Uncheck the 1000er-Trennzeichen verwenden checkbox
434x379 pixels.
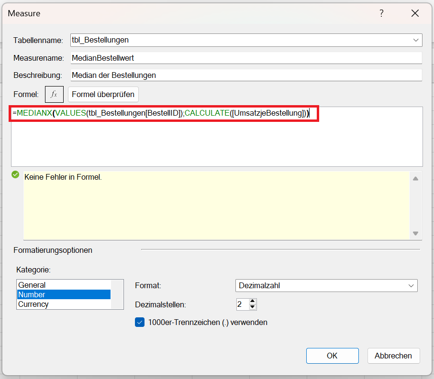[x=140, y=322]
